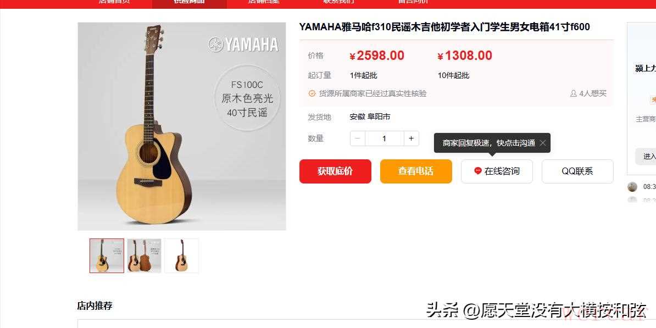Screen dimensions: 656x328
Task: Select second thumbnail showing guitar front and back
Action: click(x=144, y=255)
